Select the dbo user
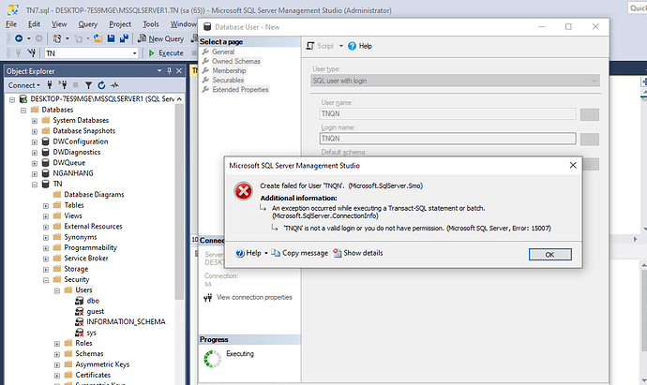Viewport: 647px width, 385px height. (x=93, y=301)
